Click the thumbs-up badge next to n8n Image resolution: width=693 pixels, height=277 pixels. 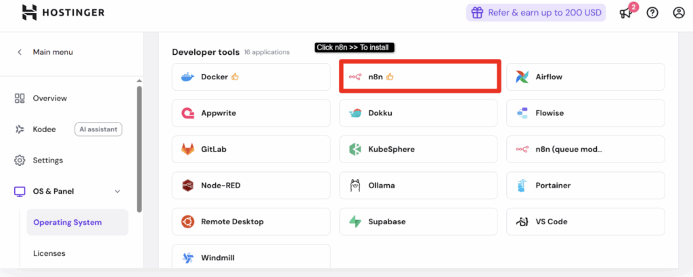(x=390, y=77)
